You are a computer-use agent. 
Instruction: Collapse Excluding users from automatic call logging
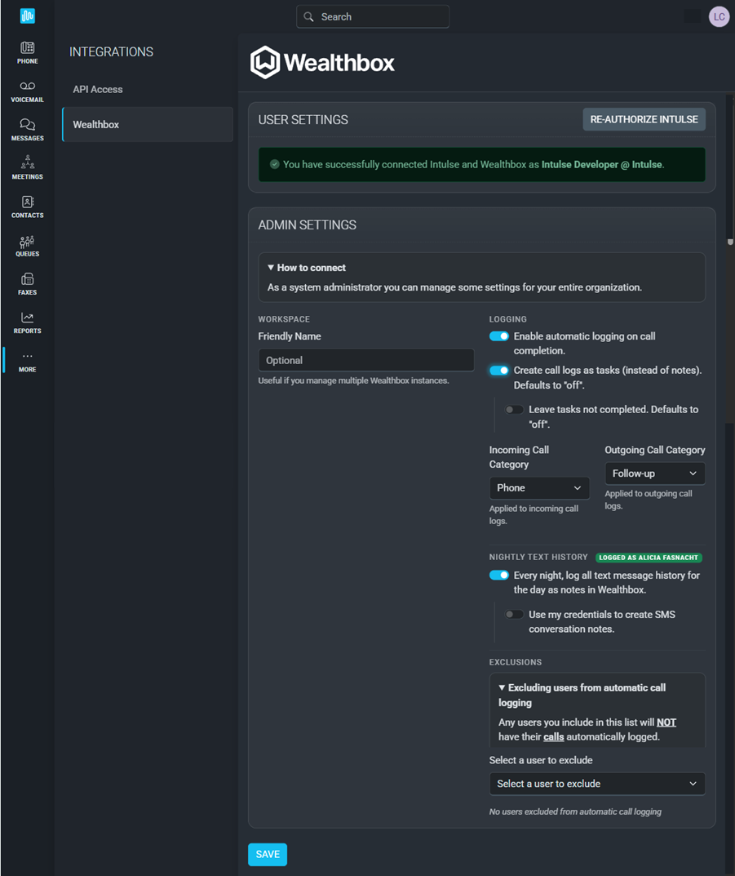click(x=582, y=695)
